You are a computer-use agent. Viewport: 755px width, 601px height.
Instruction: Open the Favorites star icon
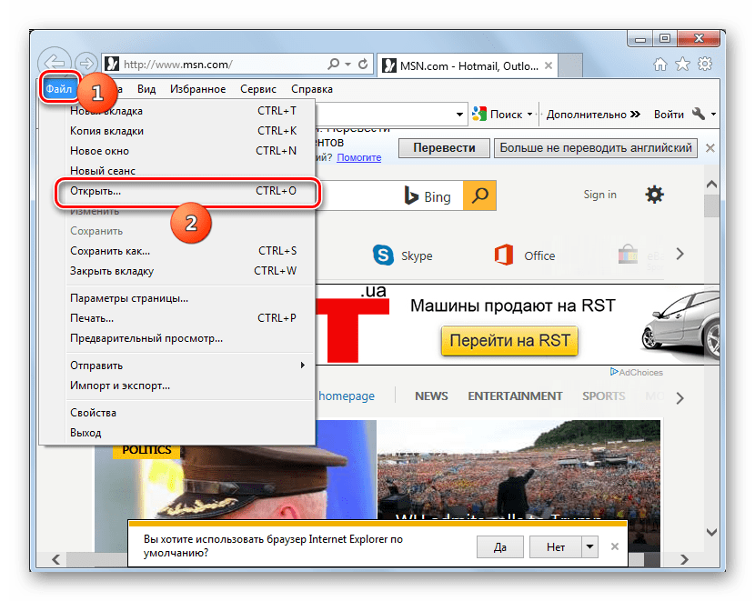pyautogui.click(x=681, y=65)
